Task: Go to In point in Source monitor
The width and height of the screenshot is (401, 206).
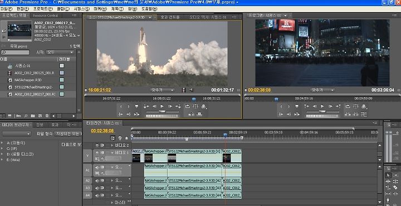Action: (121, 114)
